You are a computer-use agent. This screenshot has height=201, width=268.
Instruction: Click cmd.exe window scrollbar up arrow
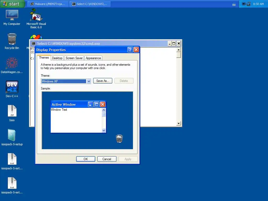click(x=178, y=50)
